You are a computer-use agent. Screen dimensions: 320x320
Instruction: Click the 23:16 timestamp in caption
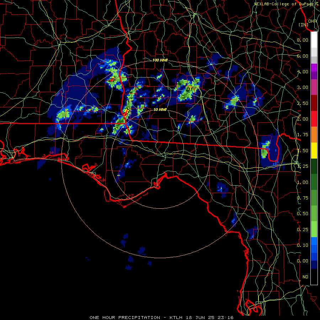(x=225, y=318)
